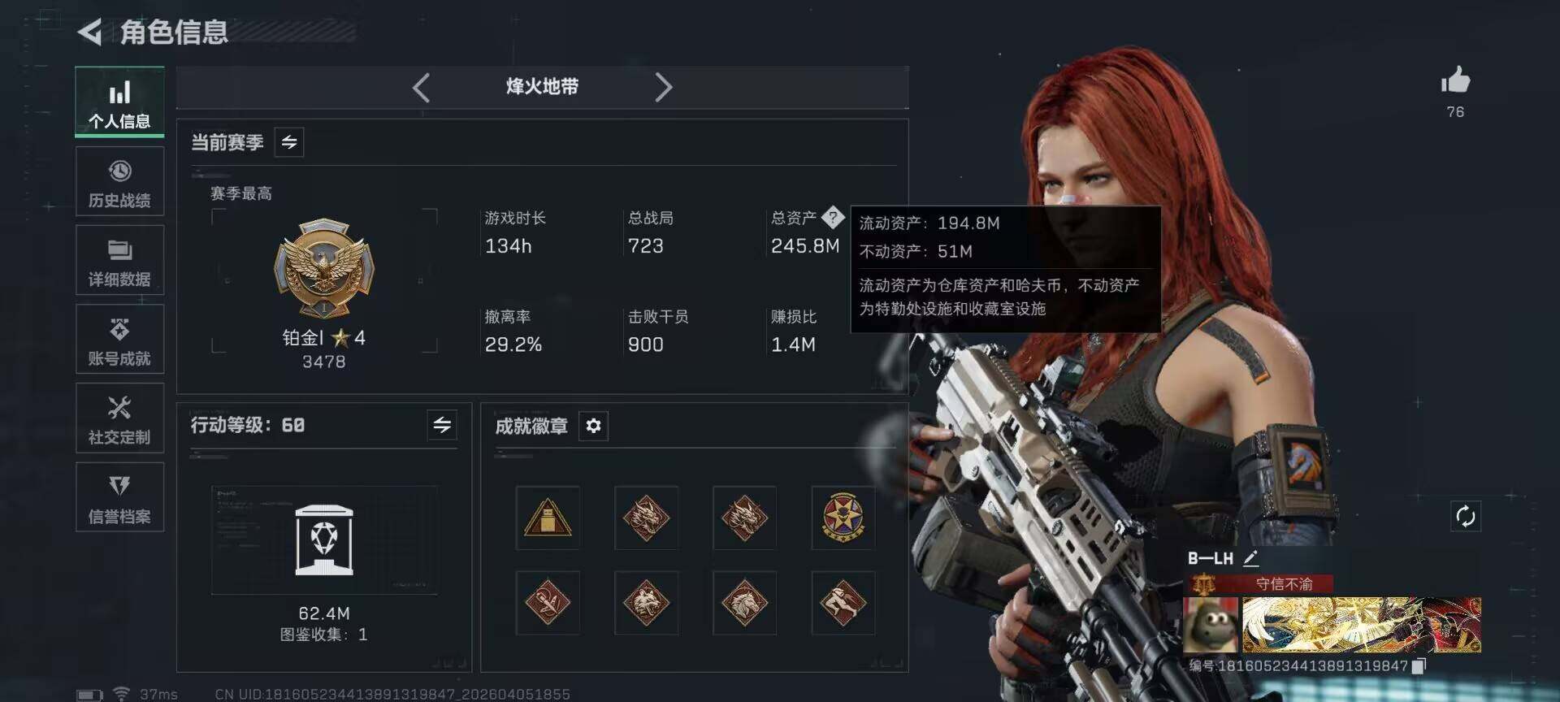Edit the nickname B—LH with pencil icon
This screenshot has height=702, width=1560.
pyautogui.click(x=1250, y=558)
